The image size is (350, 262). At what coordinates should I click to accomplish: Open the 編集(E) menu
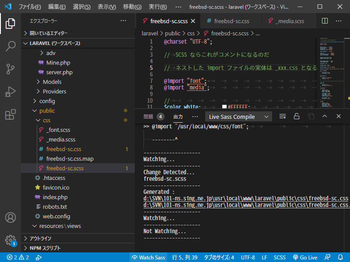pos(57,7)
